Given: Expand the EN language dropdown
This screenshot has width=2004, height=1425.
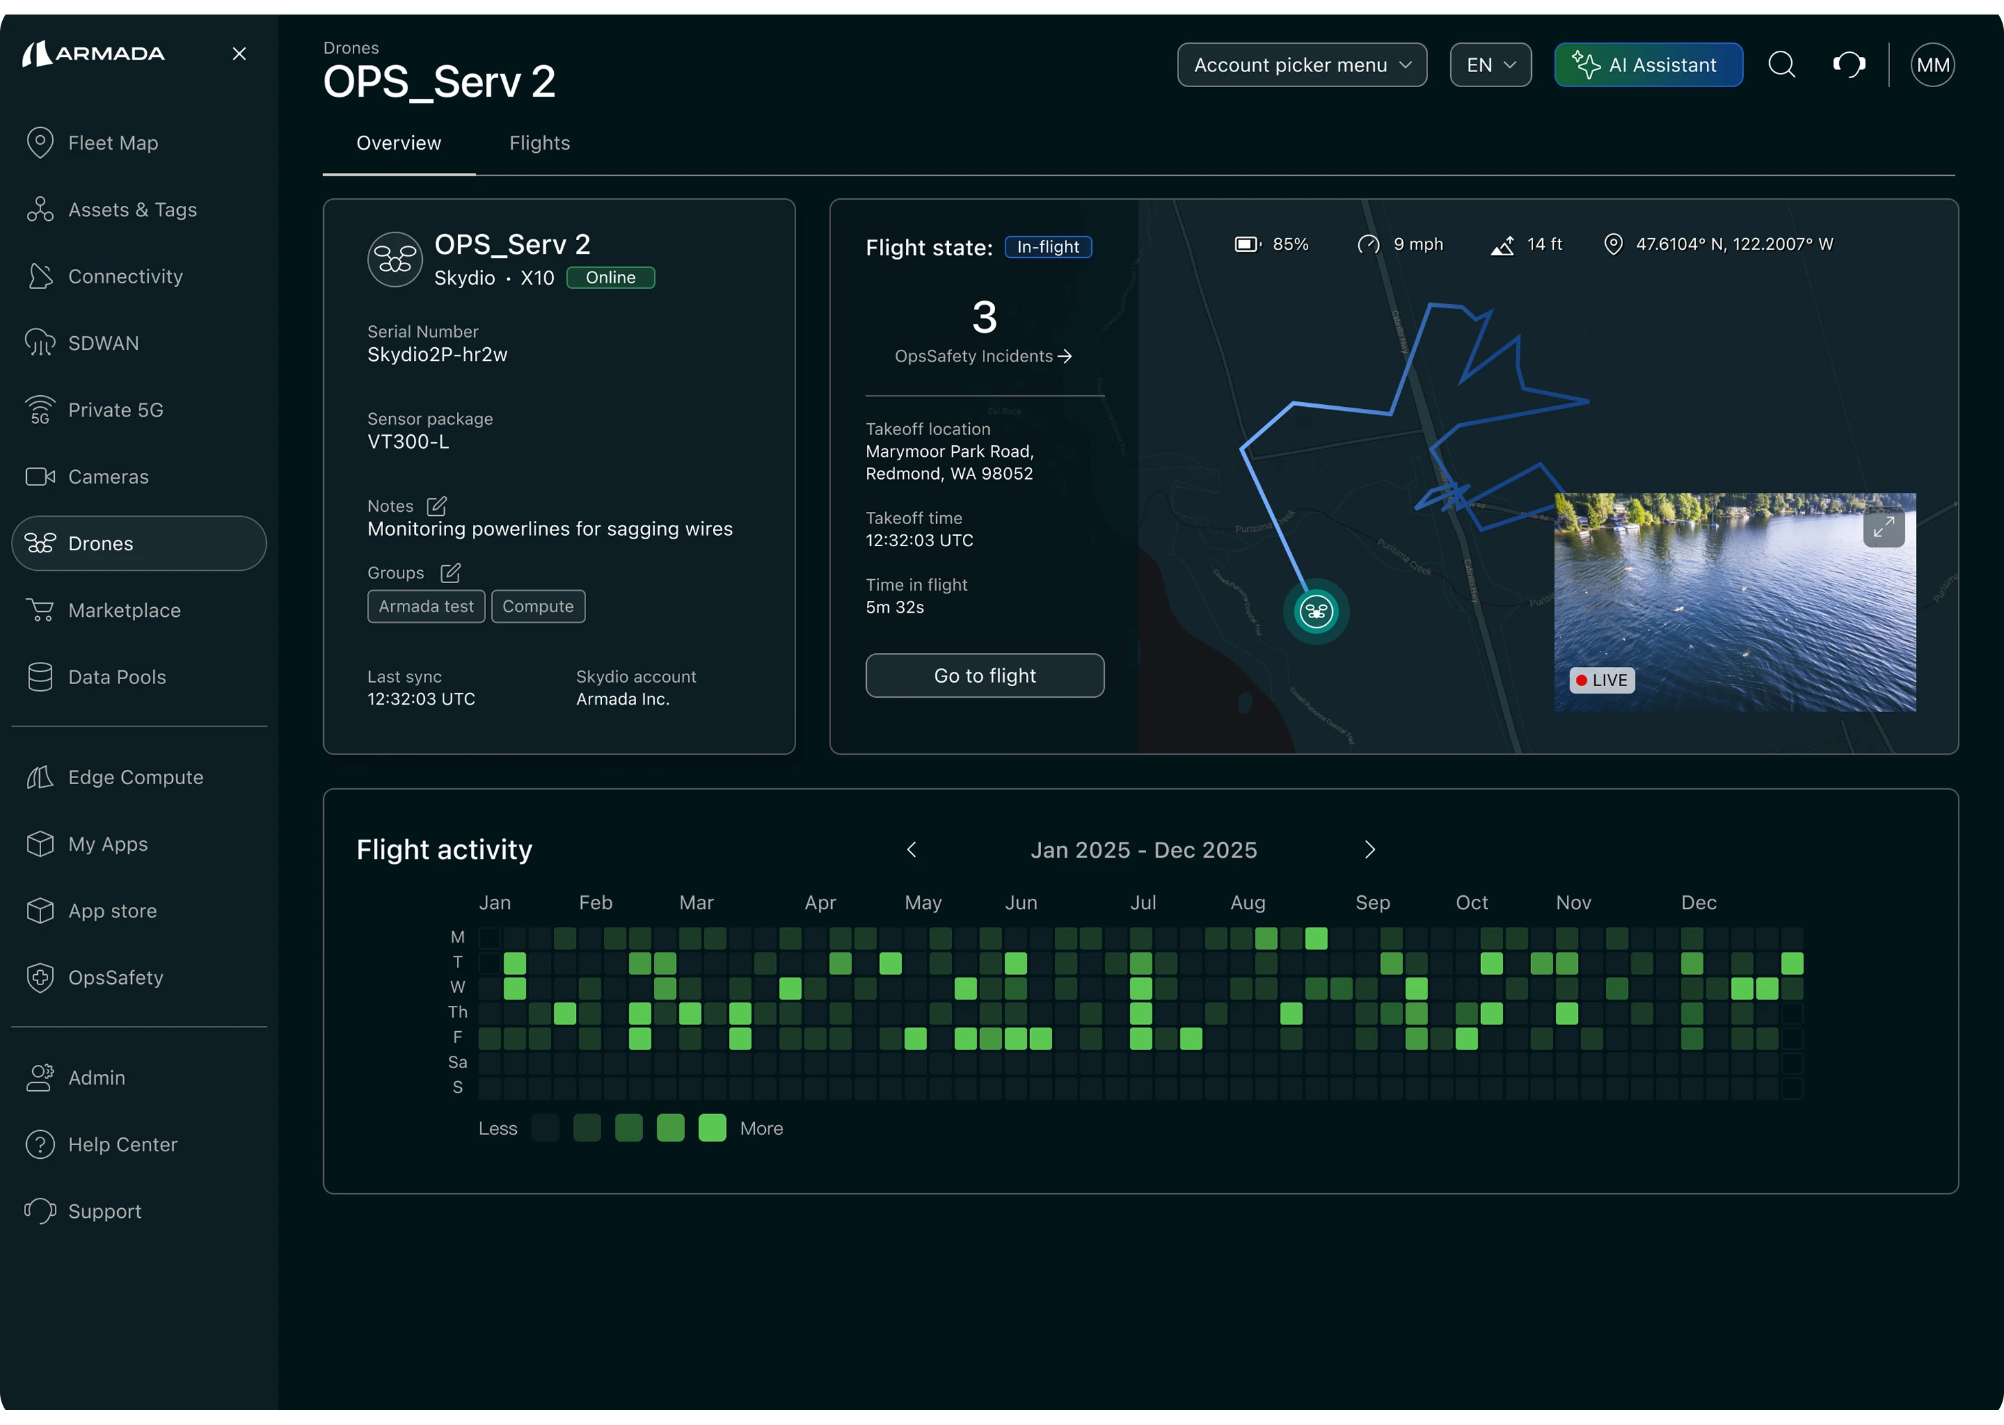Looking at the screenshot, I should 1489,65.
